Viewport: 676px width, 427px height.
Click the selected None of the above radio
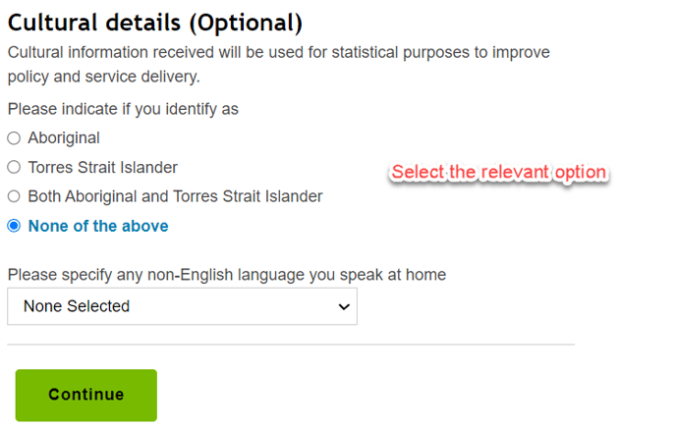[14, 226]
